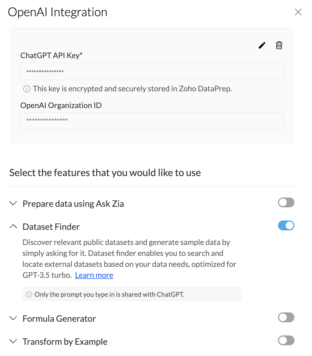This screenshot has width=312, height=356.
Task: Expand the Transform by Example chevron
Action: [13, 341]
